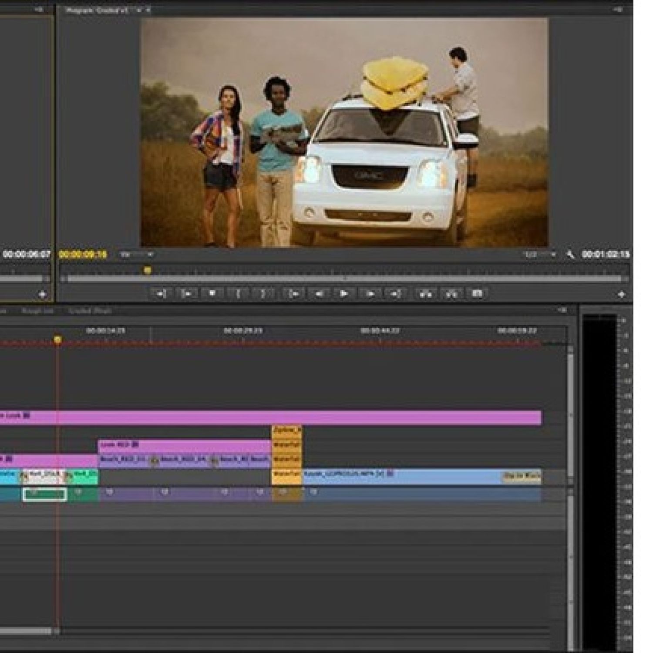Click the Export Frame camera icon
The width and height of the screenshot is (653, 653).
[x=477, y=294]
